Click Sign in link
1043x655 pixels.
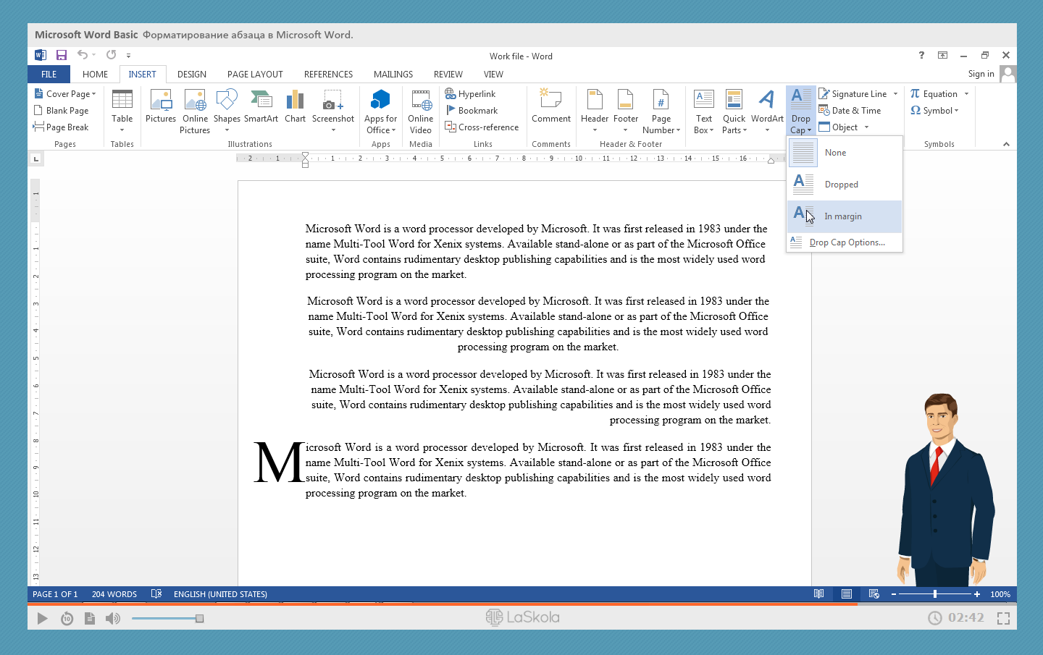pos(981,74)
